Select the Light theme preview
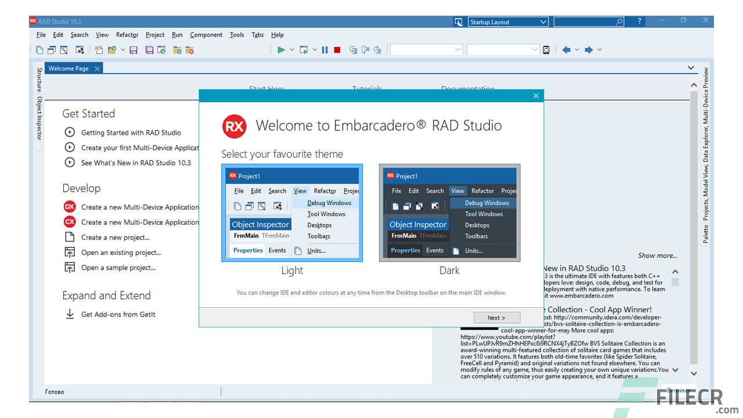The height and width of the screenshot is (418, 743). click(x=292, y=213)
